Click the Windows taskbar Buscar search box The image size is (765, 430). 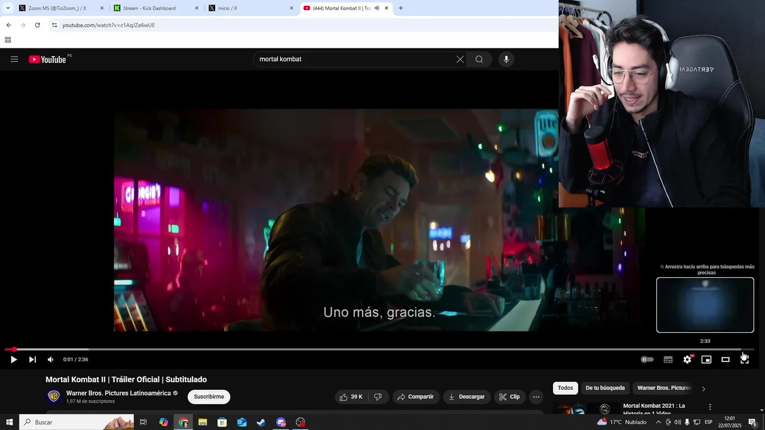coord(76,422)
